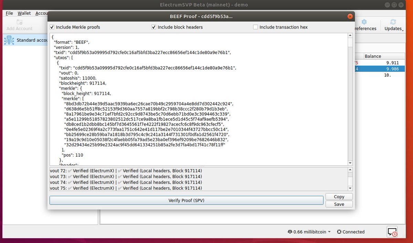Open the millibitcoin unit dropdown

pos(329,232)
